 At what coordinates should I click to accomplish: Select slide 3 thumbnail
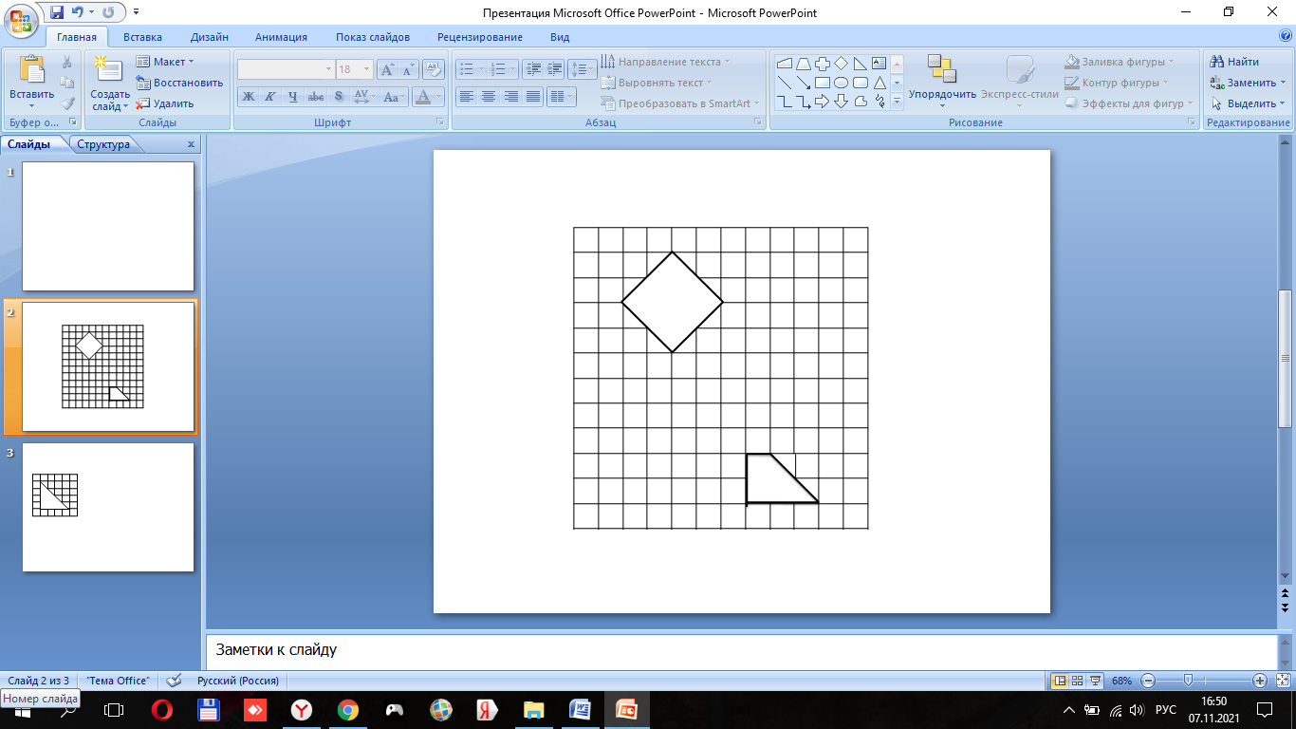108,507
